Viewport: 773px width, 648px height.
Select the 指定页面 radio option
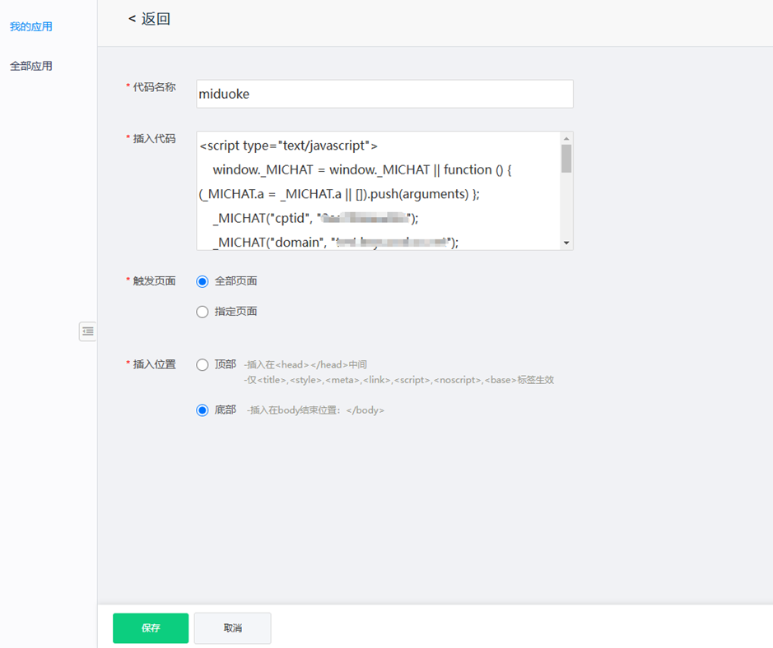coord(203,312)
